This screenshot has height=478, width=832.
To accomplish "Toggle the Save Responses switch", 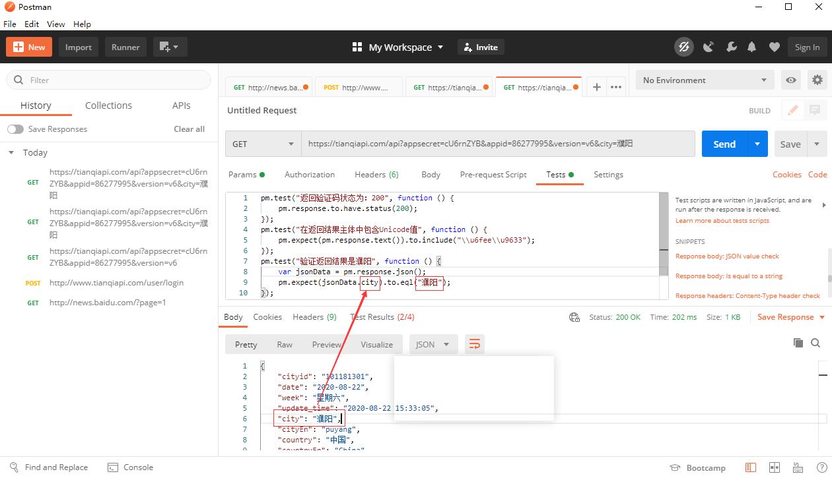I will (15, 129).
